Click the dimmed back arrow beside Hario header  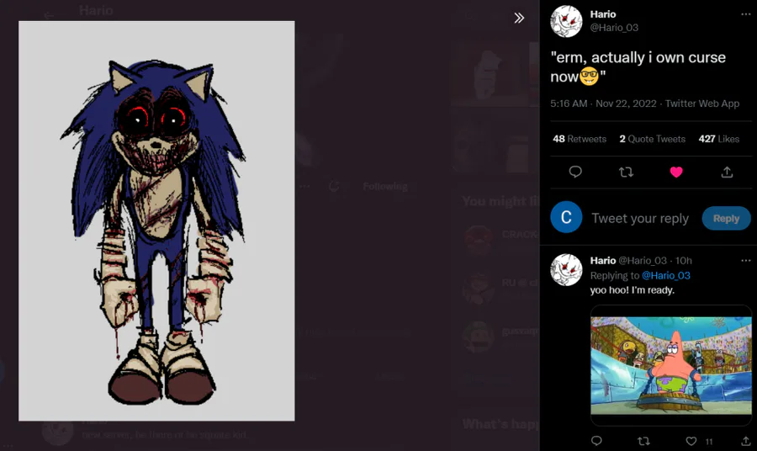pos(49,15)
